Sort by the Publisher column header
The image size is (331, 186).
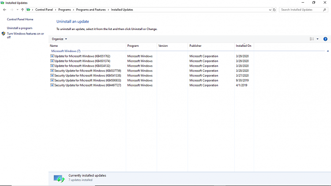coord(211,46)
